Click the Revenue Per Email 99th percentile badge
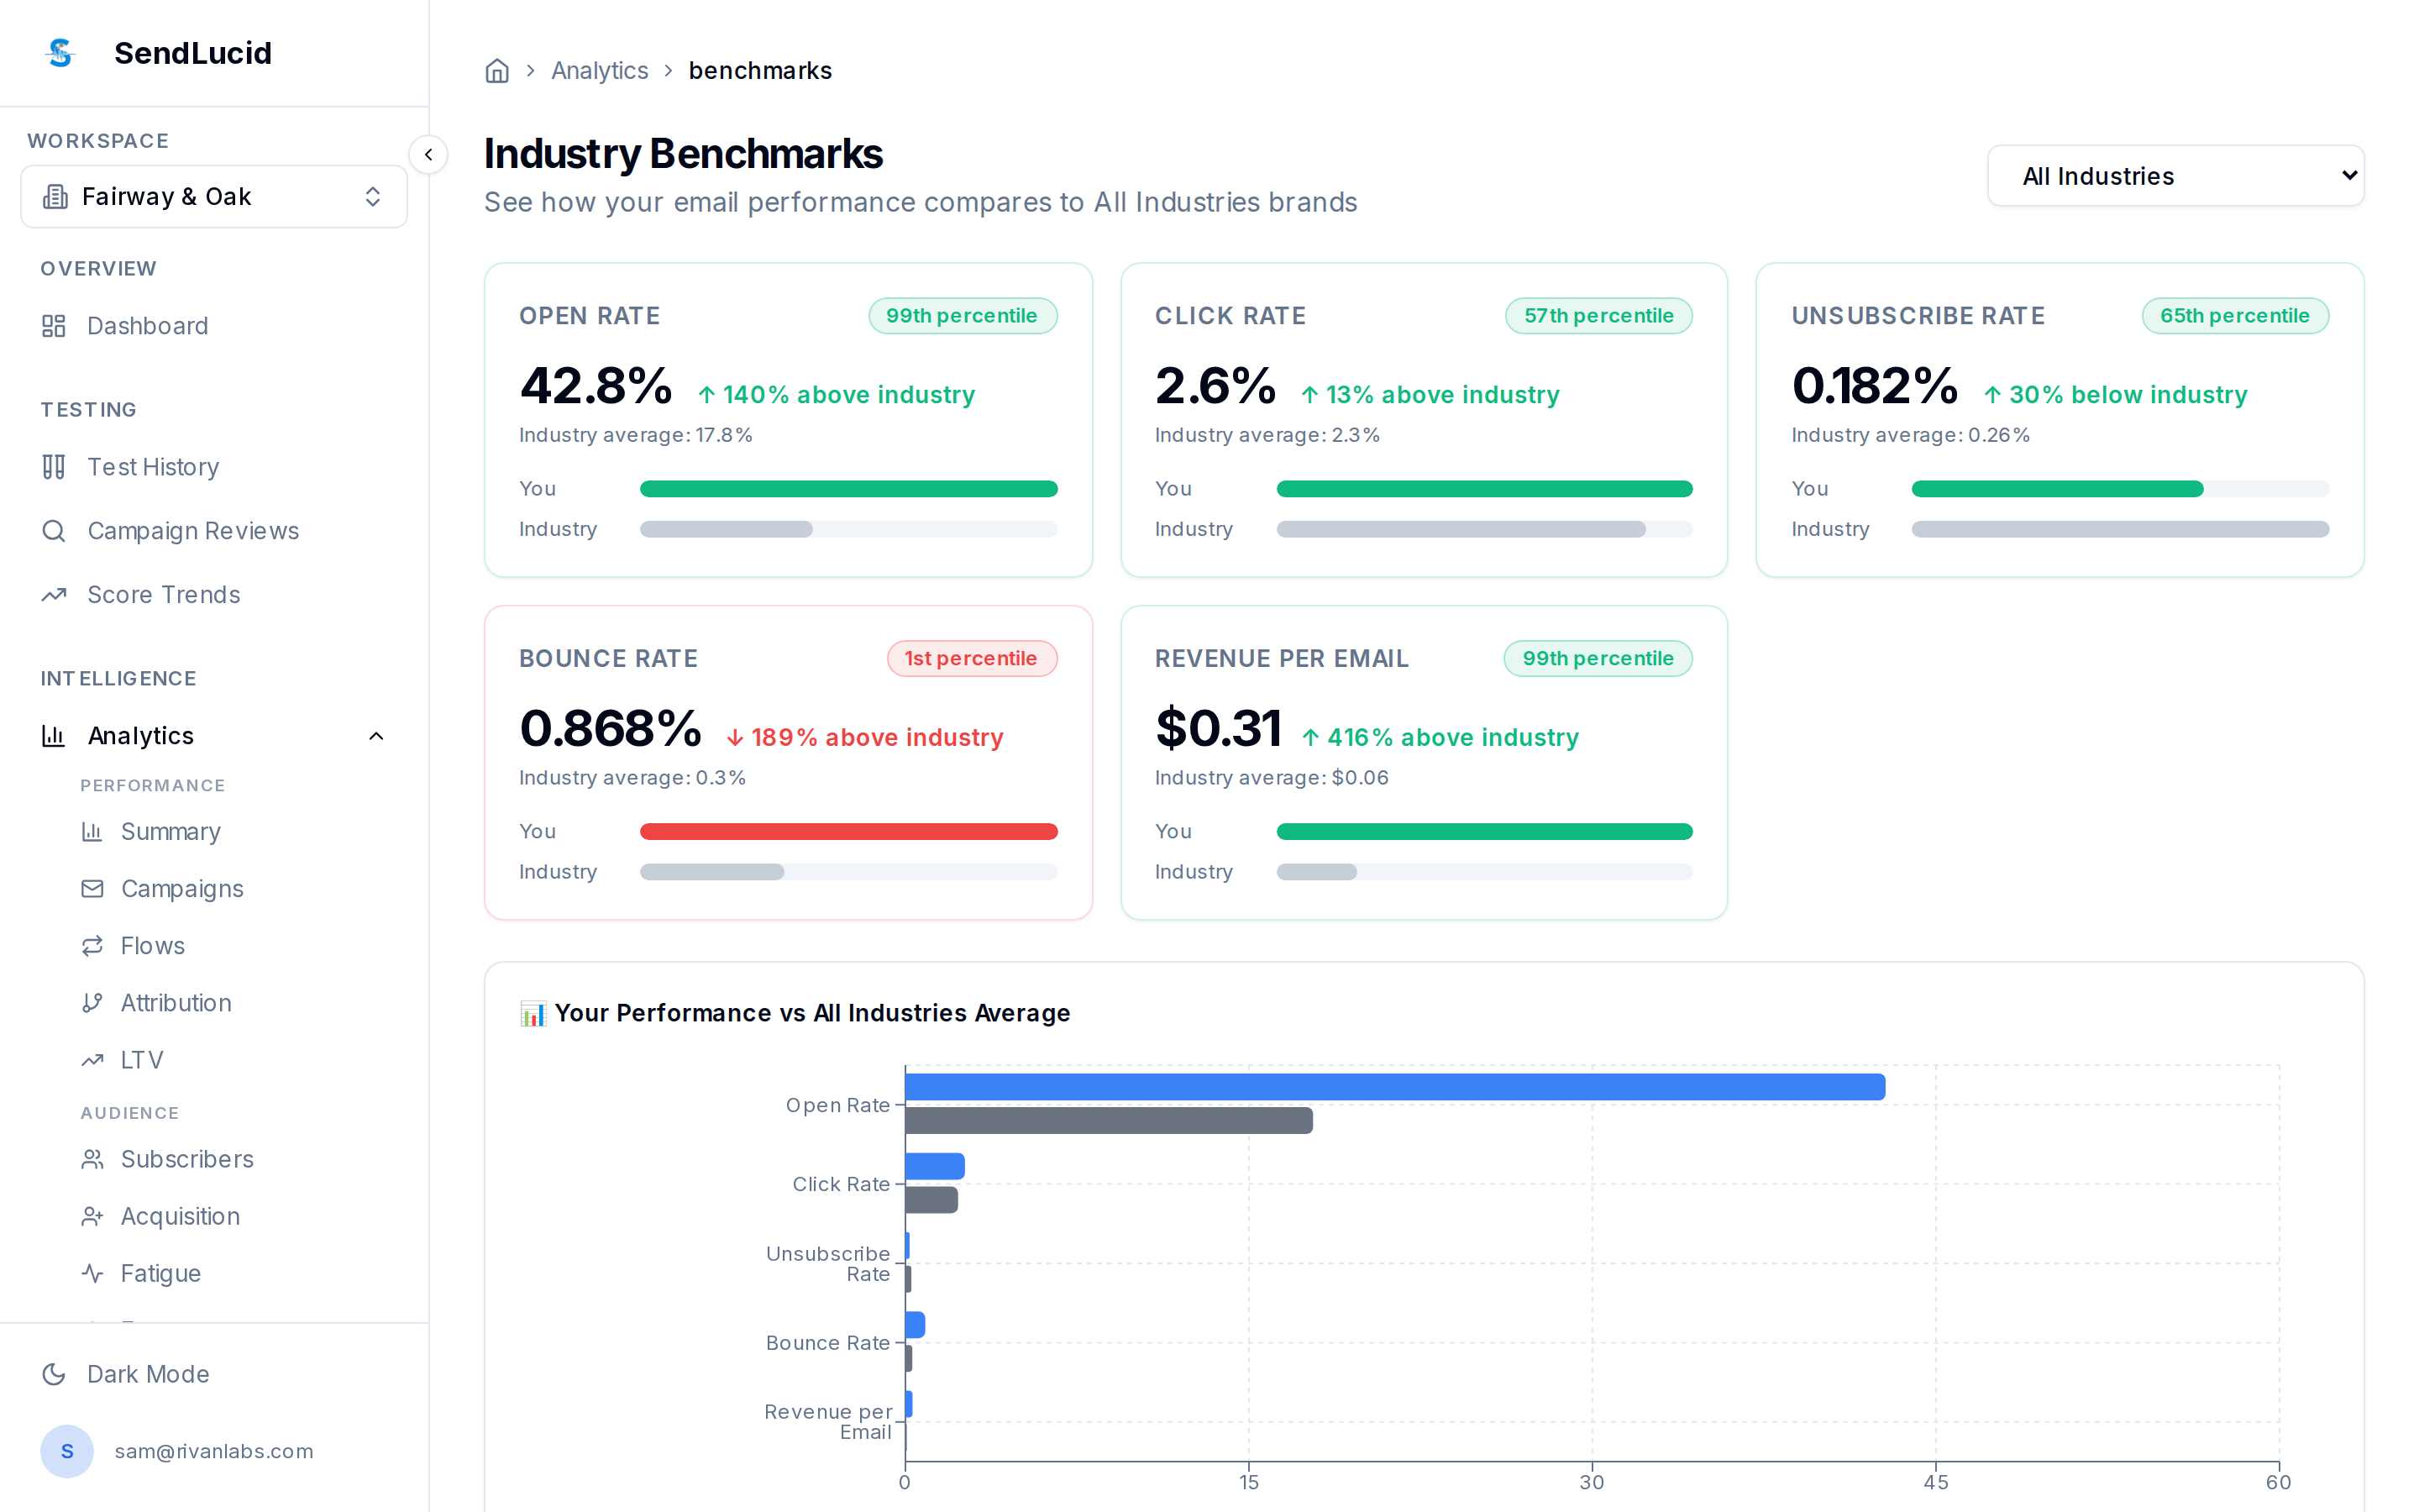 click(x=1598, y=659)
